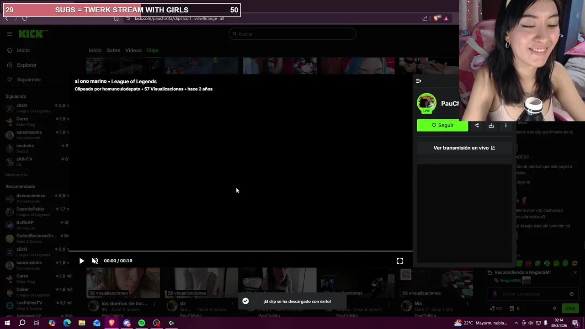The height and width of the screenshot is (329, 585).
Task: Expand followed channels with Mostrar más
Action: click(16, 175)
